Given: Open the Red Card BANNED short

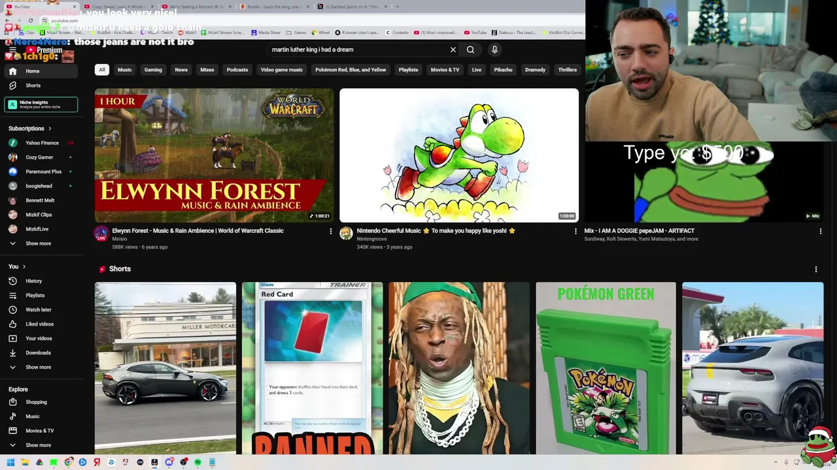Looking at the screenshot, I should pyautogui.click(x=312, y=368).
